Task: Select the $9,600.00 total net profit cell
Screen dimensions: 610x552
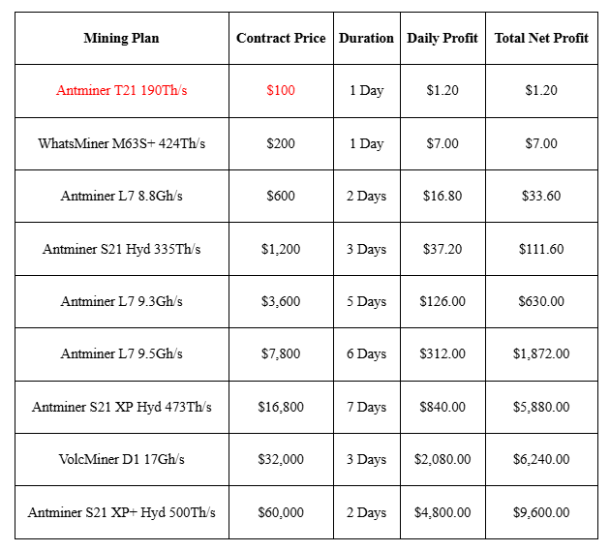Action: coord(541,512)
